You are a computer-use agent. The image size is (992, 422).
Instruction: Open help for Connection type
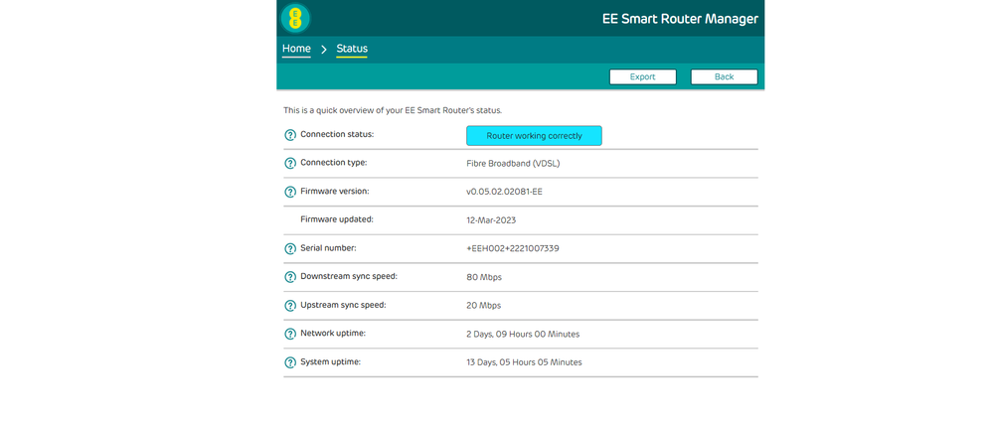290,164
